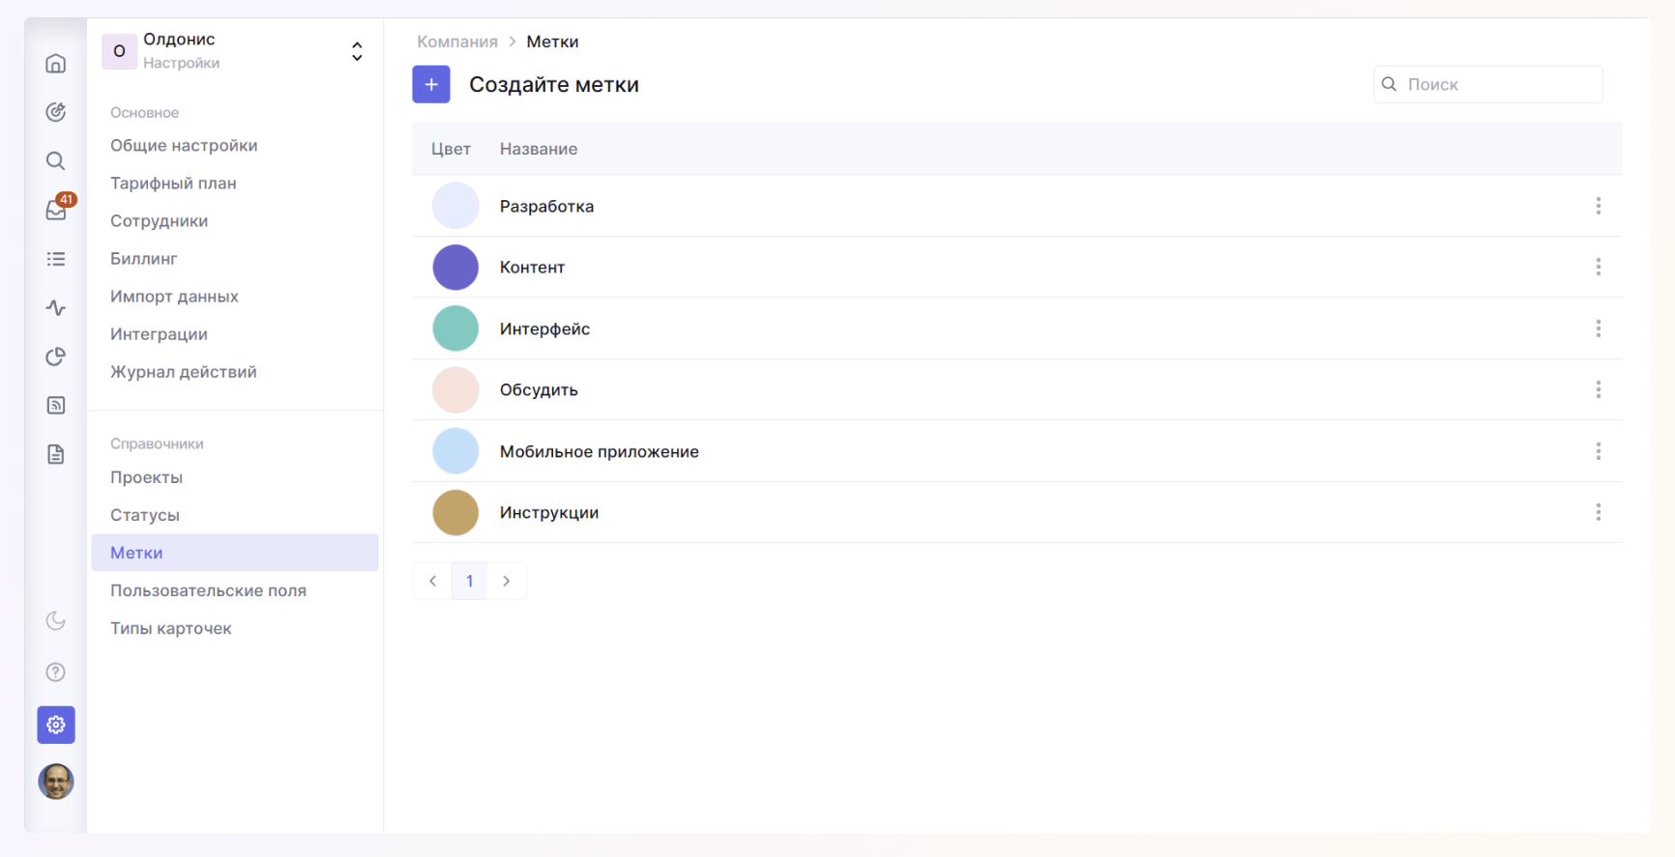Click the Поиск search field
The image size is (1675, 857).
point(1497,85)
